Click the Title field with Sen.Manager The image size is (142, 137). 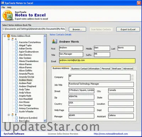pos(71,55)
